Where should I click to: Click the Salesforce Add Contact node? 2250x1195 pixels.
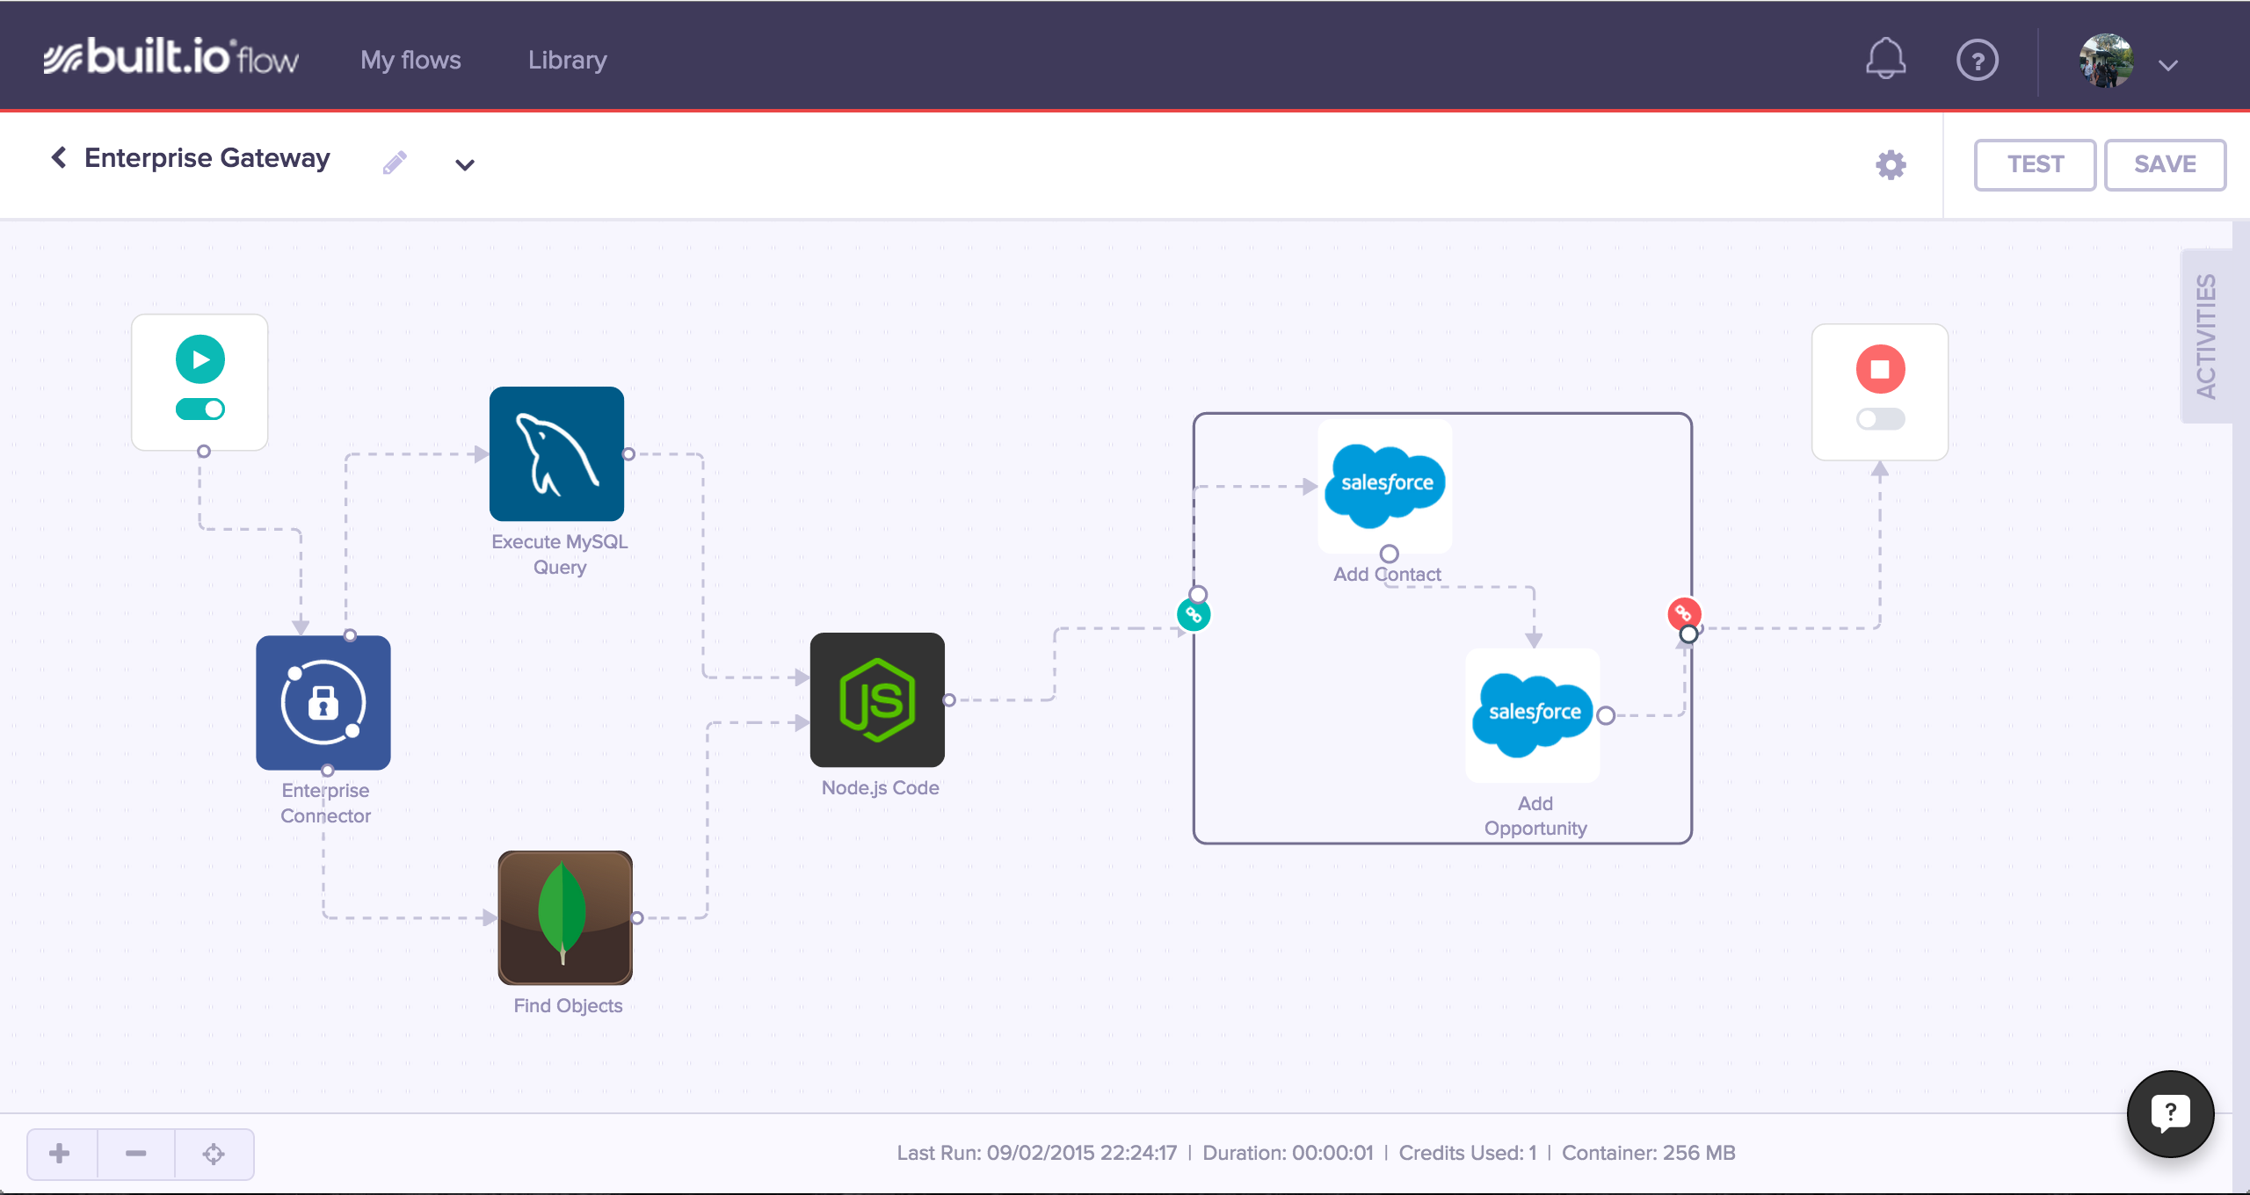point(1385,485)
